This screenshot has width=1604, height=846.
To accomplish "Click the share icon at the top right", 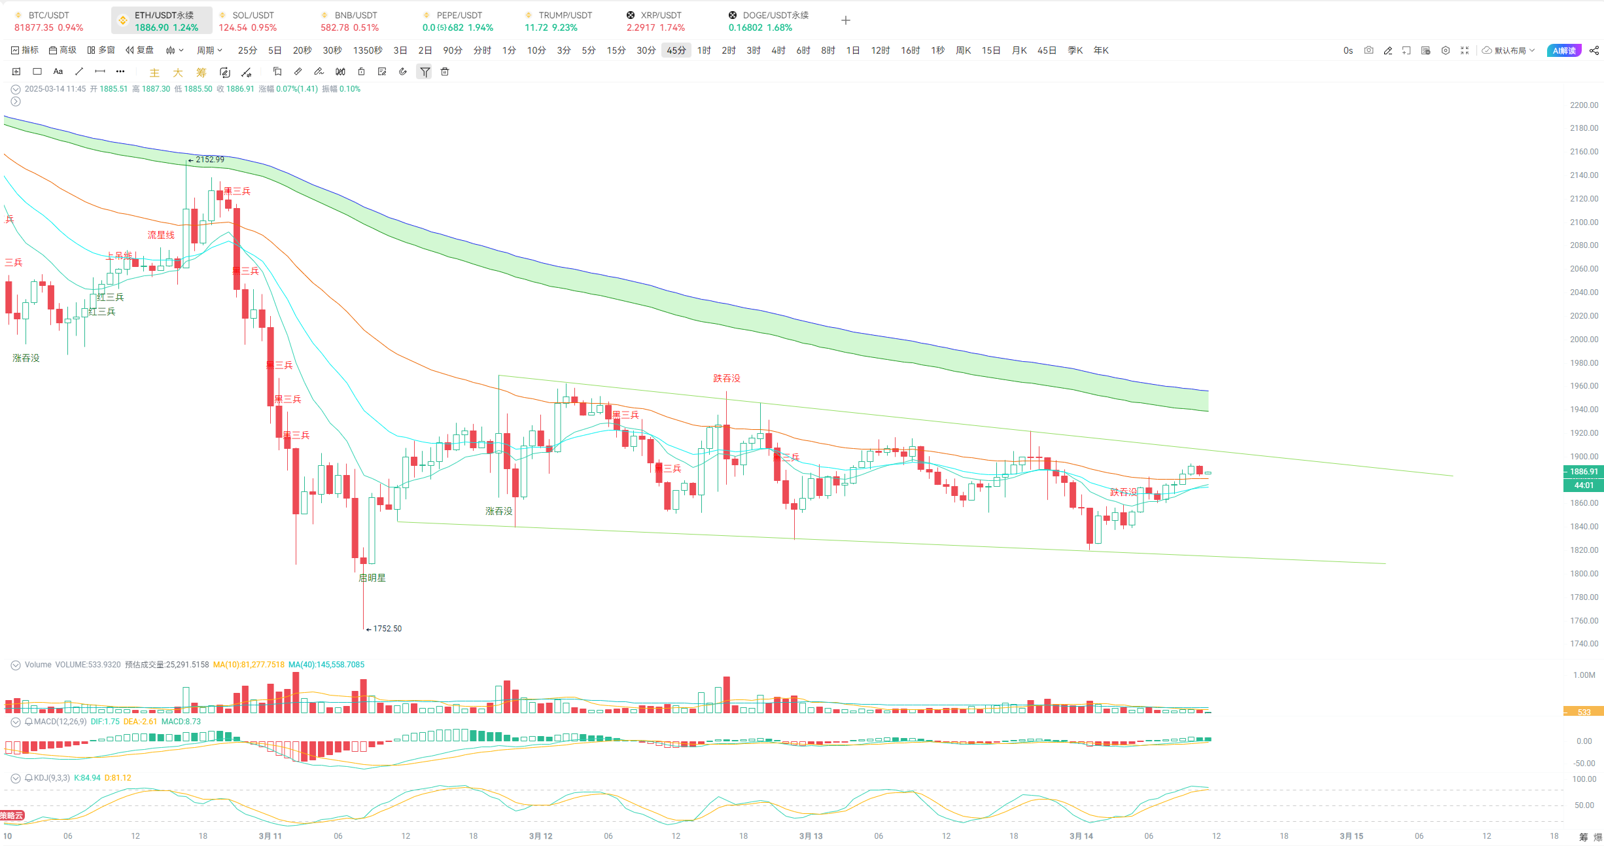I will [1594, 50].
